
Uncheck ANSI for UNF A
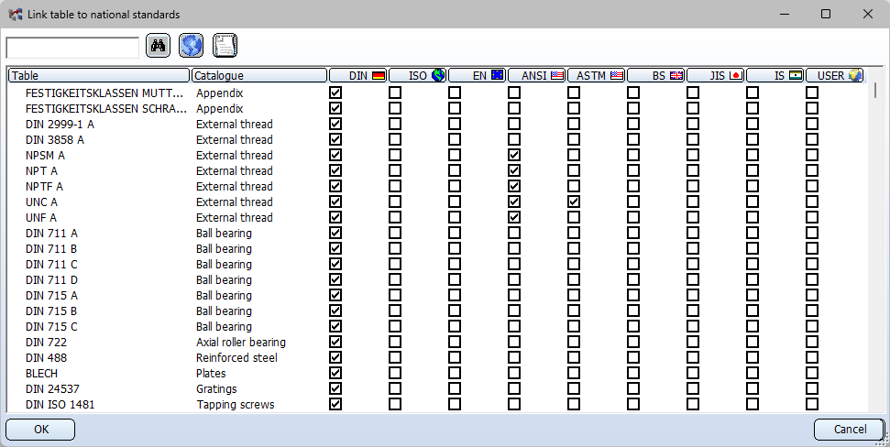pos(514,217)
